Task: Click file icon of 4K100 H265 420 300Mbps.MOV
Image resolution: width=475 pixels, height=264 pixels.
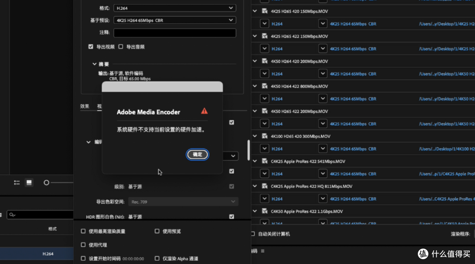Action: (264, 136)
